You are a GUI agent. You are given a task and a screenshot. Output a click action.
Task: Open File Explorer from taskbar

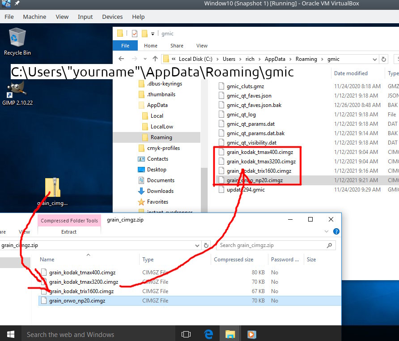click(x=230, y=334)
